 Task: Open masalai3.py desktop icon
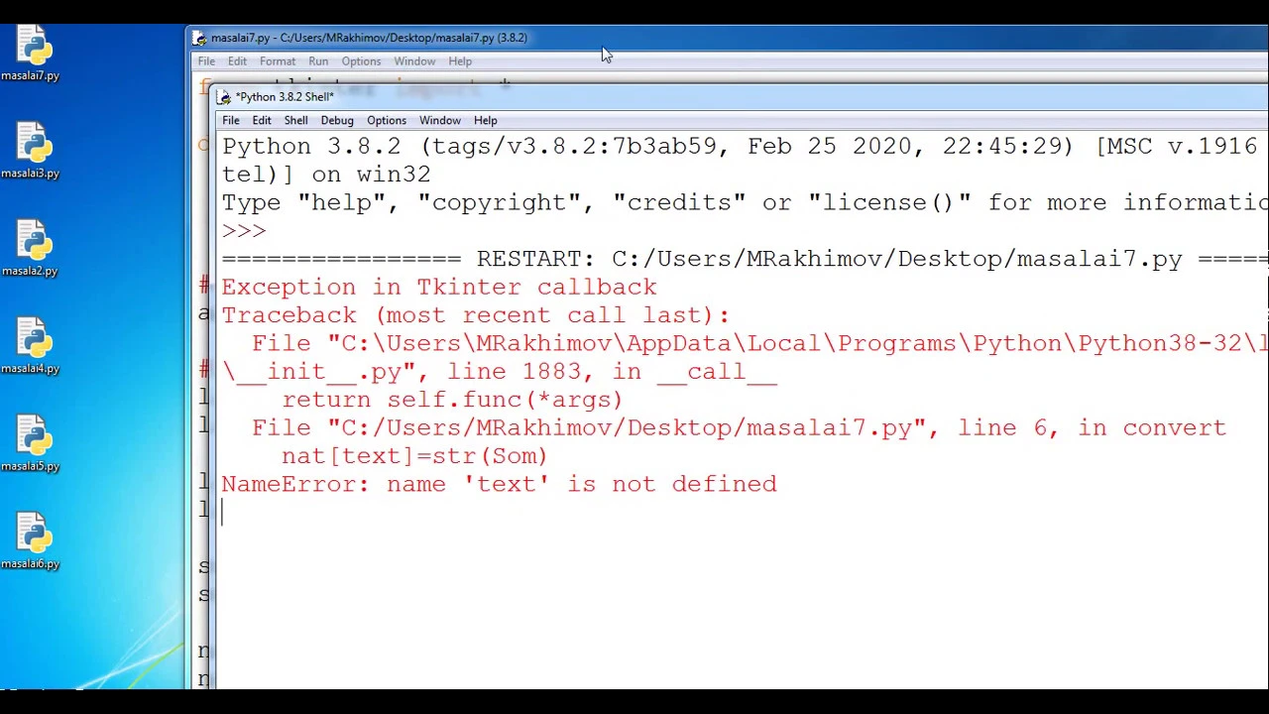(x=31, y=150)
